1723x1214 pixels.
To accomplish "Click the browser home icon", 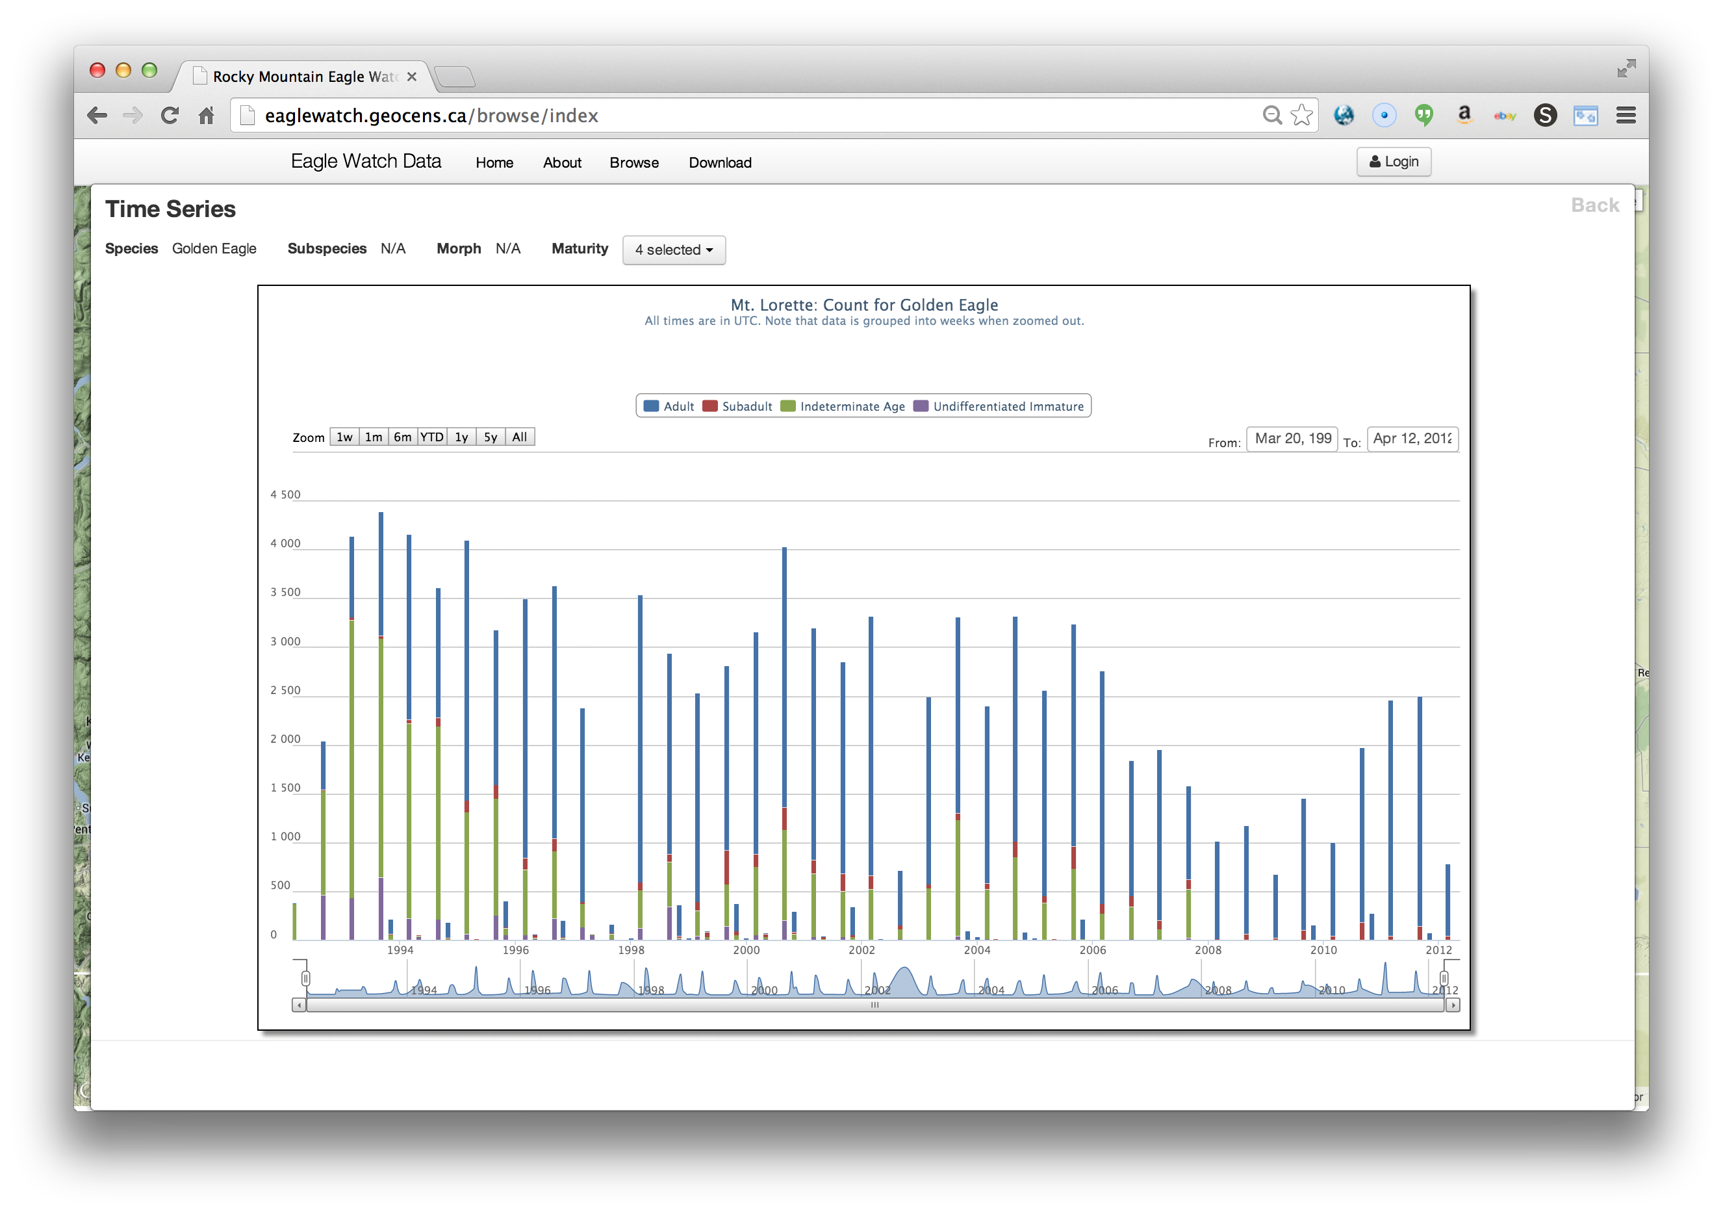I will coord(207,115).
